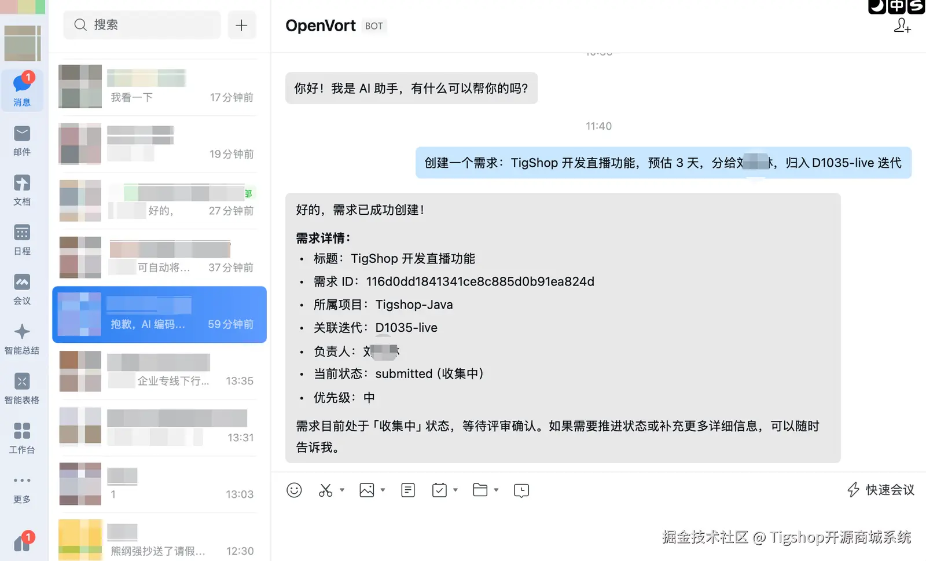Screen dimensions: 926x561
Task: Click the plus button to start new chat
Action: tap(241, 25)
